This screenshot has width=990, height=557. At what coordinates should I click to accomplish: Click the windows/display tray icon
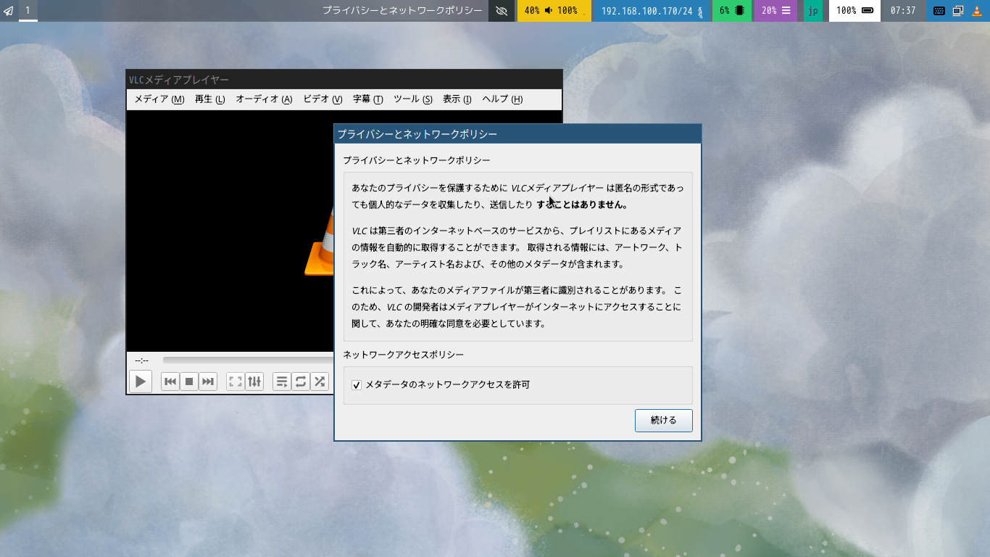(x=957, y=11)
